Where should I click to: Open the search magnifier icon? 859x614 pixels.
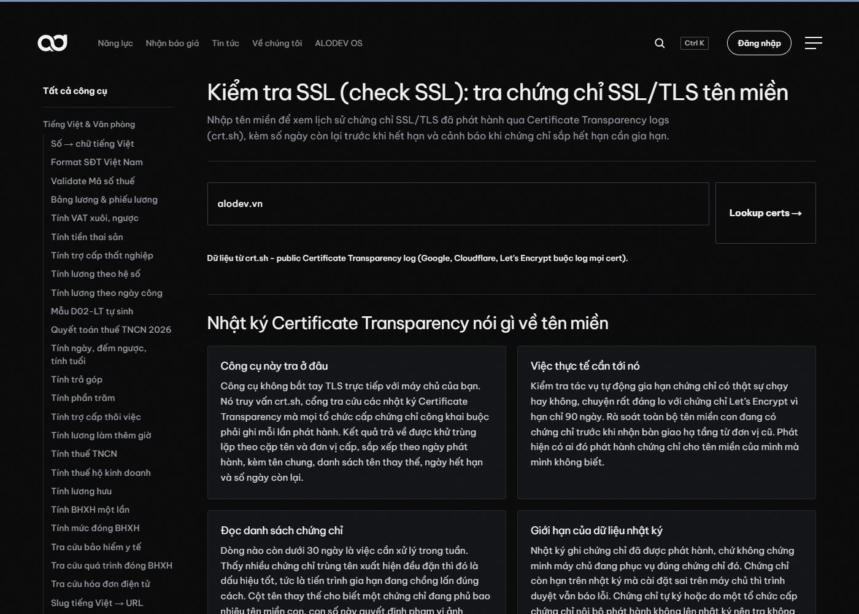pos(660,43)
